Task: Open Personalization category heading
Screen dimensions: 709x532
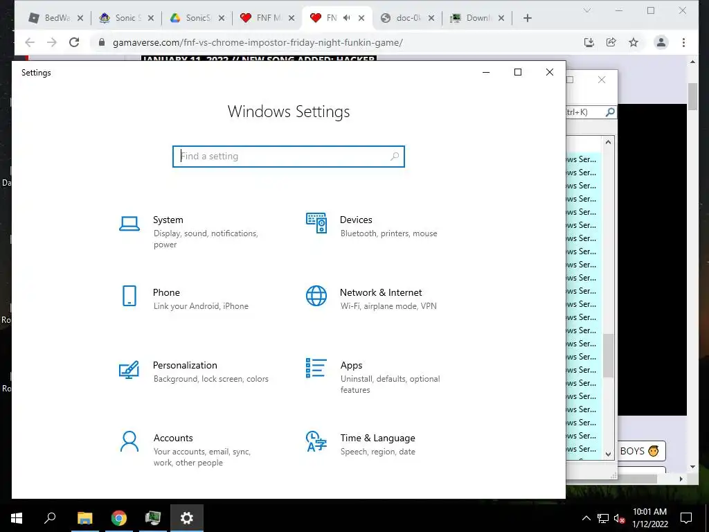Action: point(185,365)
